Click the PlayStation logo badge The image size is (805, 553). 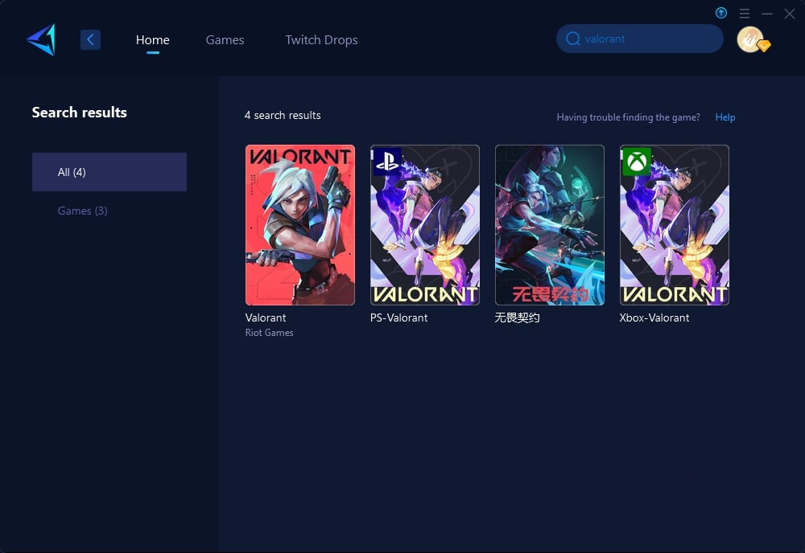[387, 162]
